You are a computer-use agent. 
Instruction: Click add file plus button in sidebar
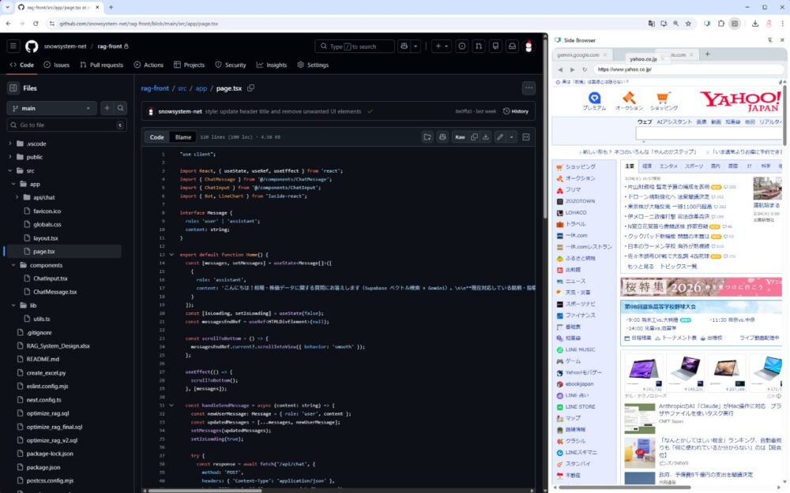[x=107, y=108]
